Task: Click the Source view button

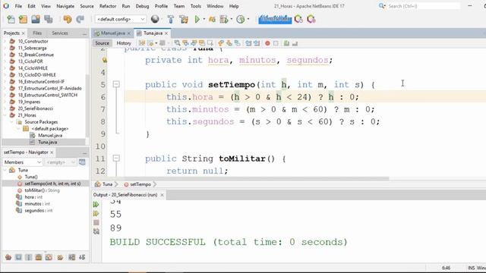Action: click(102, 43)
